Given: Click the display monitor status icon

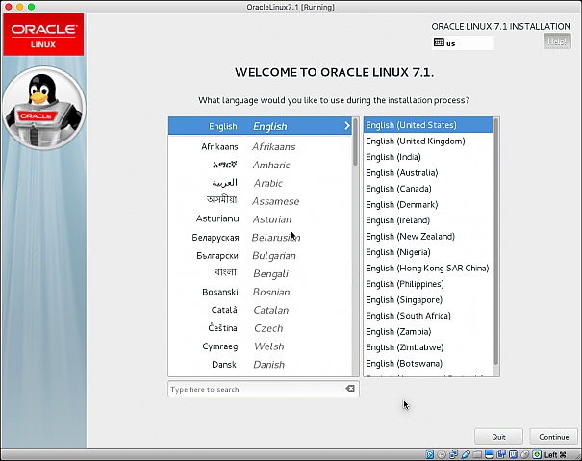Looking at the screenshot, I should [x=490, y=454].
